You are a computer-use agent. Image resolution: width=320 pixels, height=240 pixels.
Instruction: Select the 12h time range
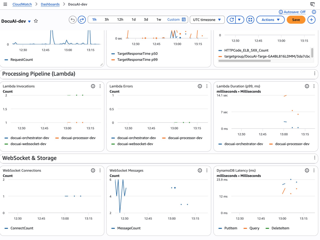click(120, 20)
